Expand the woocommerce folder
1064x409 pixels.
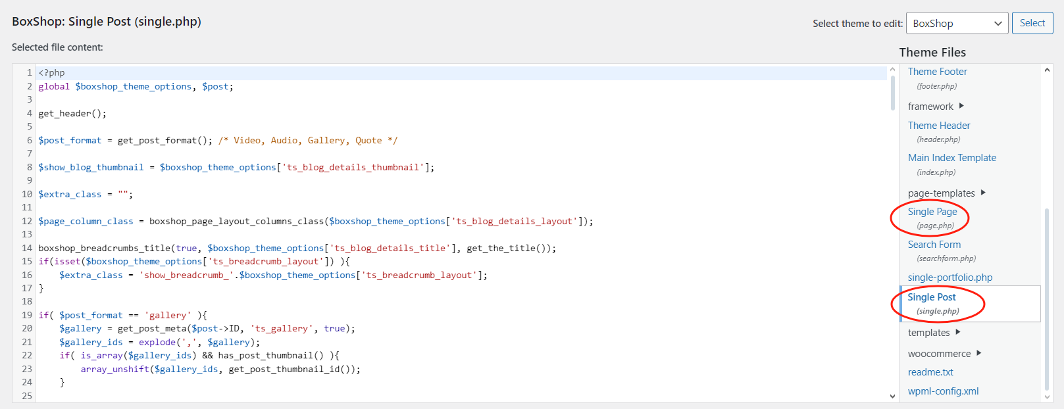coord(945,354)
